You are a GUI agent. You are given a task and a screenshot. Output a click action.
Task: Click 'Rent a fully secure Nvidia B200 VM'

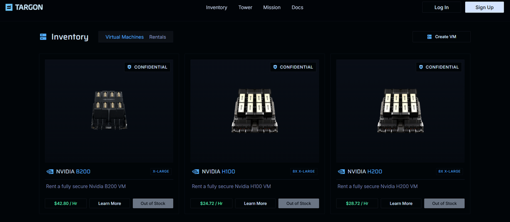86,187
